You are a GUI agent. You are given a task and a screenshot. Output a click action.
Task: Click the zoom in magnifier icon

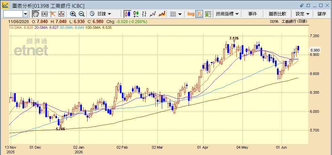[73, 14]
